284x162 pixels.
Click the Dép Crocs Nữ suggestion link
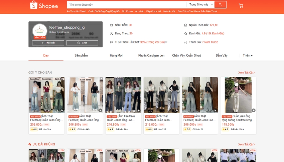click(x=154, y=11)
